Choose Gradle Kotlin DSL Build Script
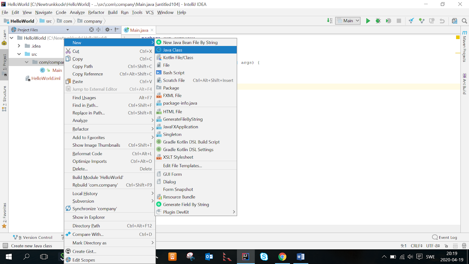469x264 pixels. (x=196, y=142)
